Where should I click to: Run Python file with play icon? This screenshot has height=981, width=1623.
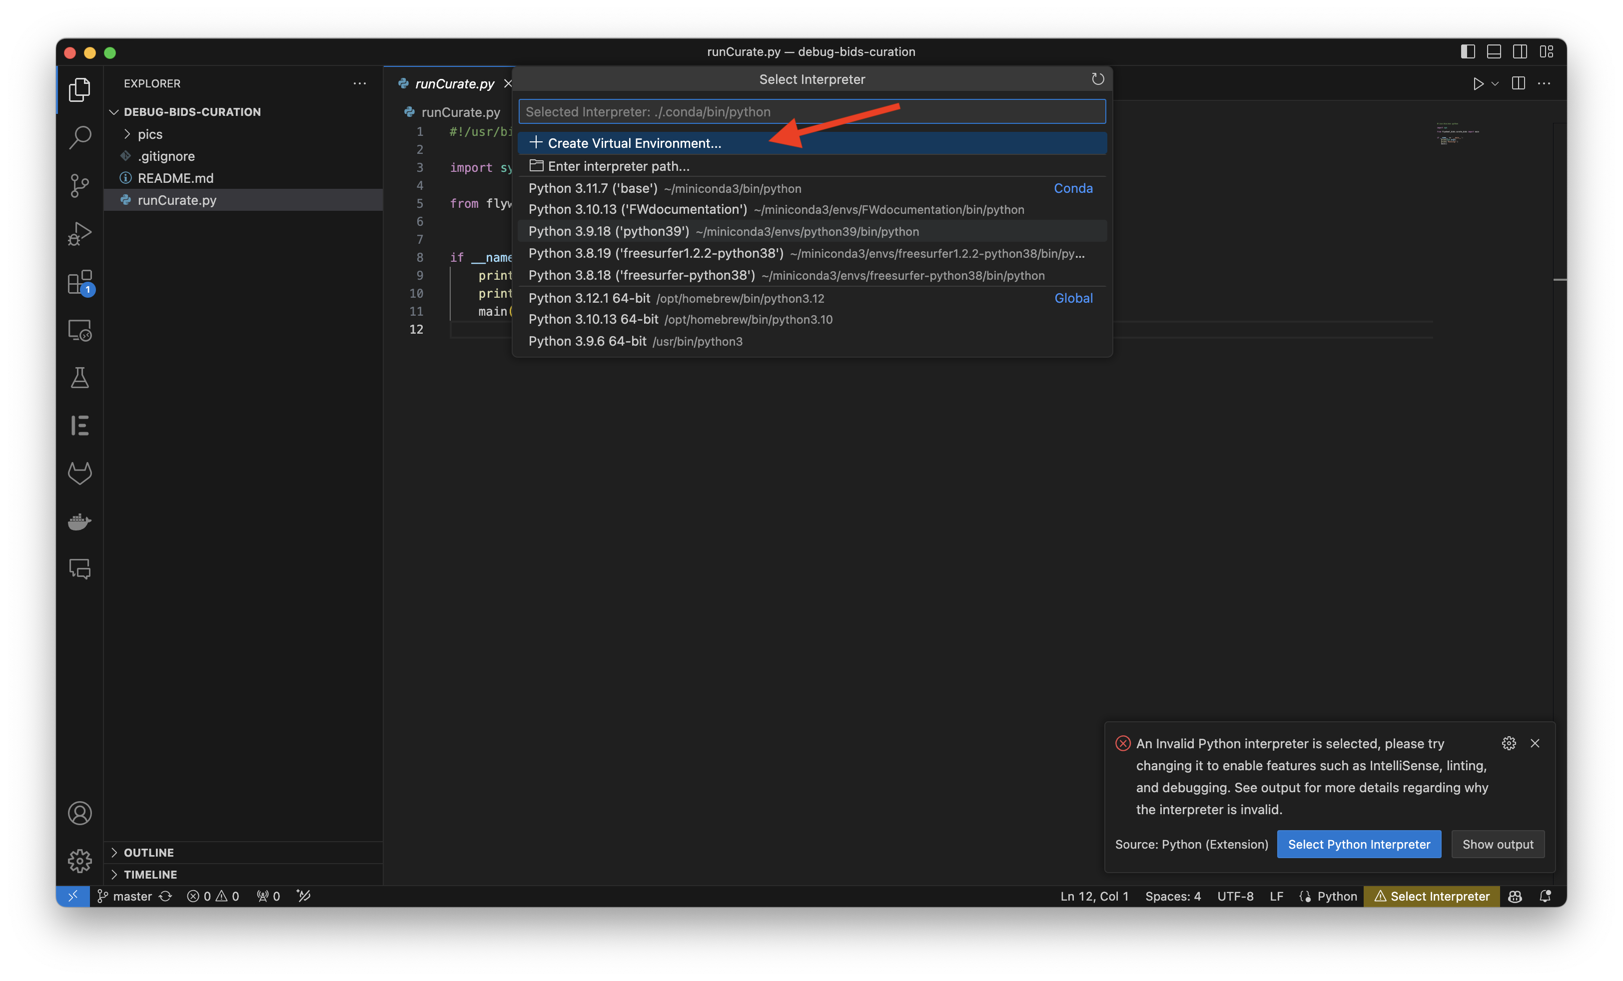pos(1478,83)
